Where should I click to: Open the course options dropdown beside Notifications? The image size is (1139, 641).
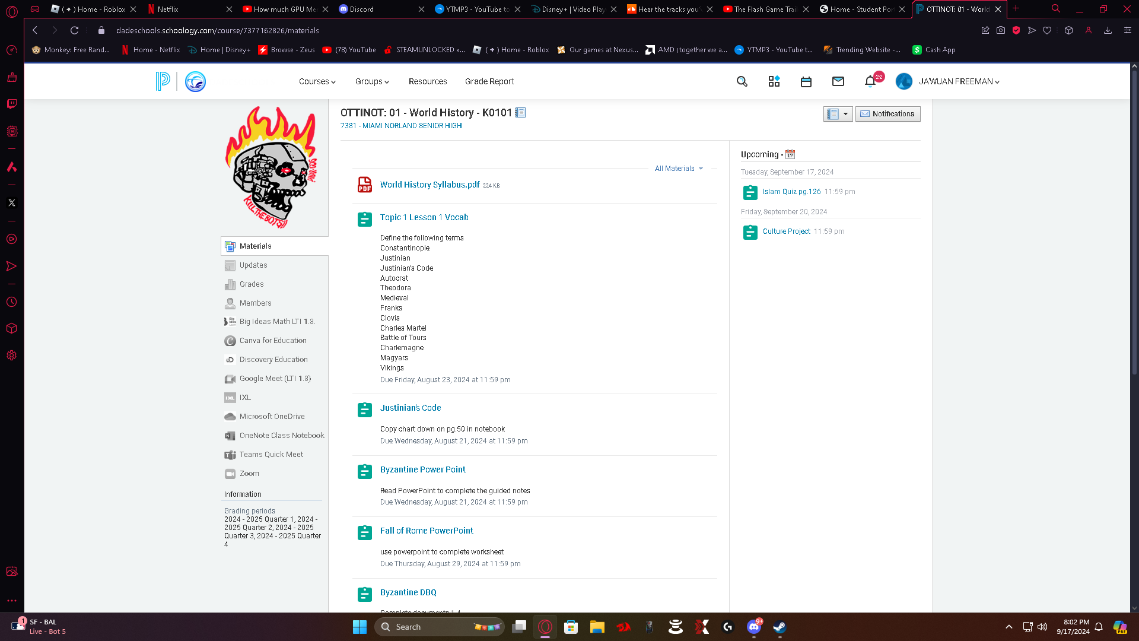click(x=838, y=114)
